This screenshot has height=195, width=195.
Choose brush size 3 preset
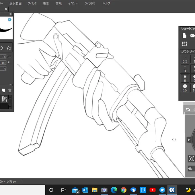pyautogui.click(x=185, y=69)
